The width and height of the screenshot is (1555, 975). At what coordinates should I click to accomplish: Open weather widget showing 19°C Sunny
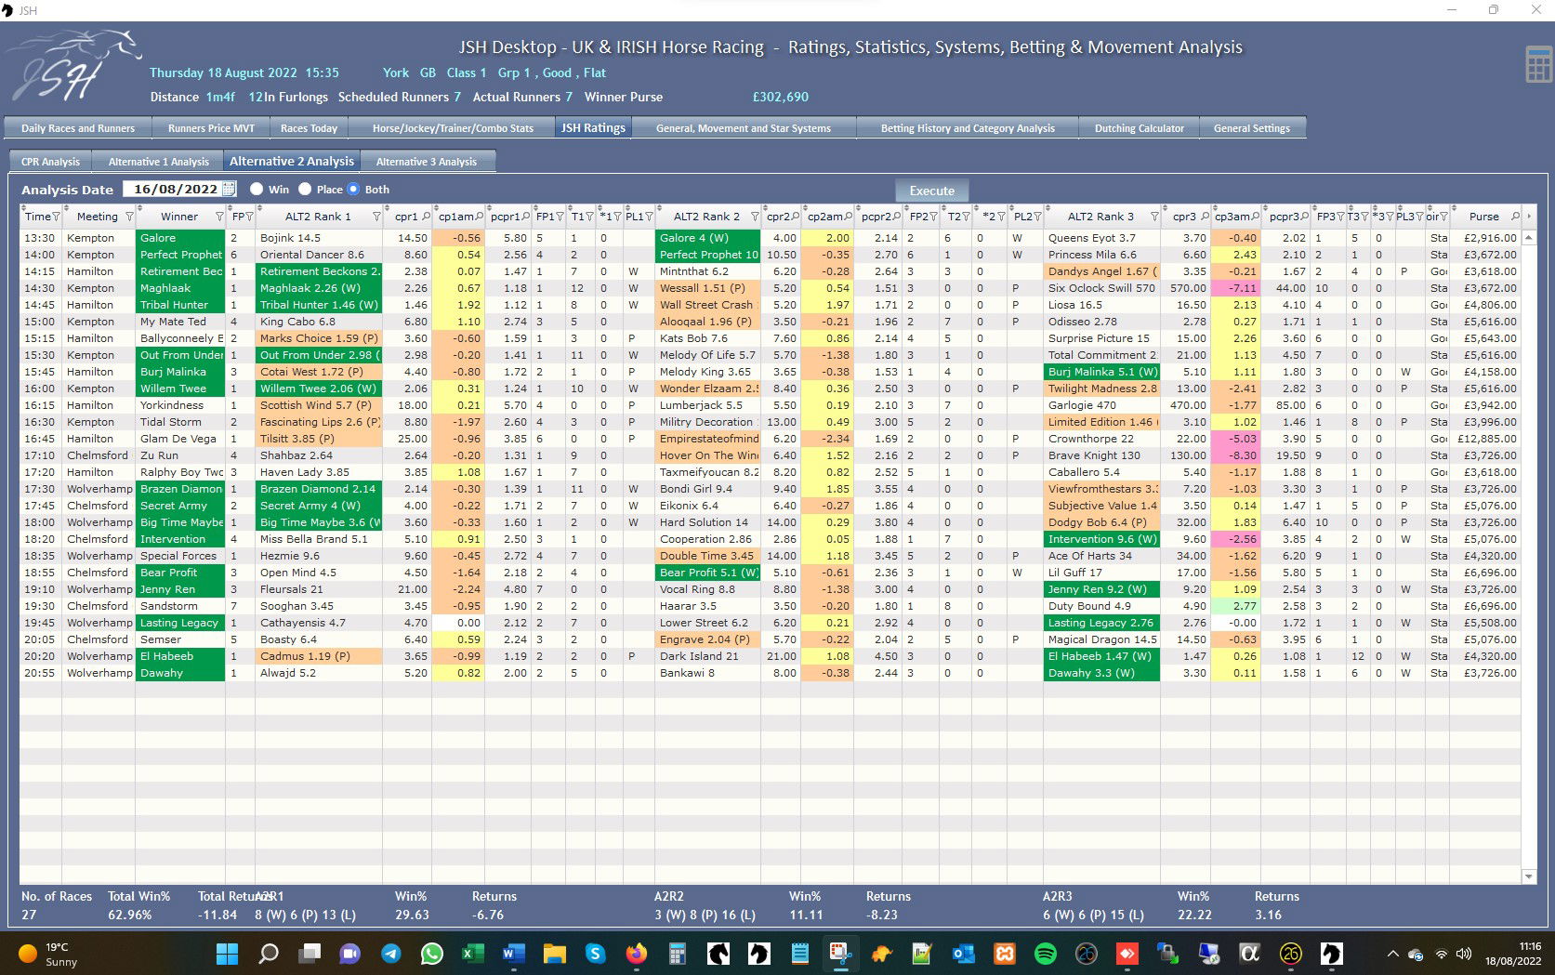pos(48,954)
